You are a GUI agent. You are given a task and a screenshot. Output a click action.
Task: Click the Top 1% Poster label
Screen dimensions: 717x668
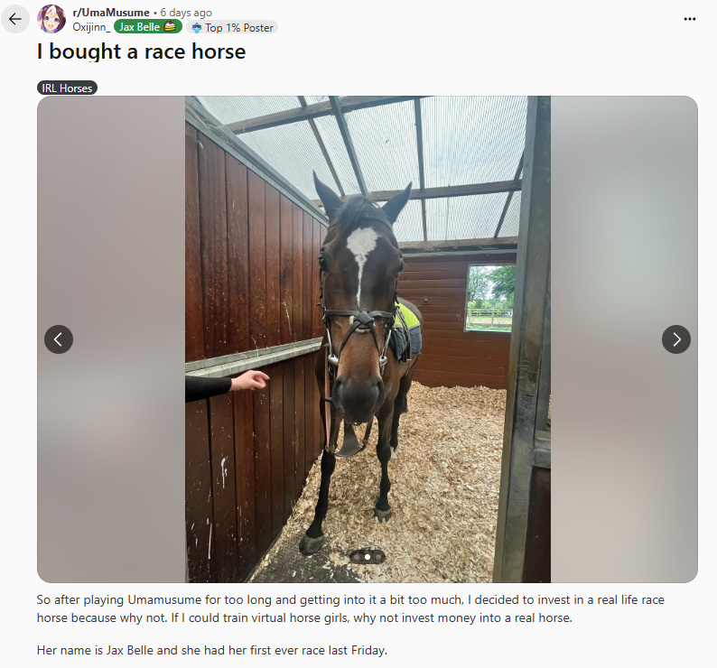[x=239, y=28]
